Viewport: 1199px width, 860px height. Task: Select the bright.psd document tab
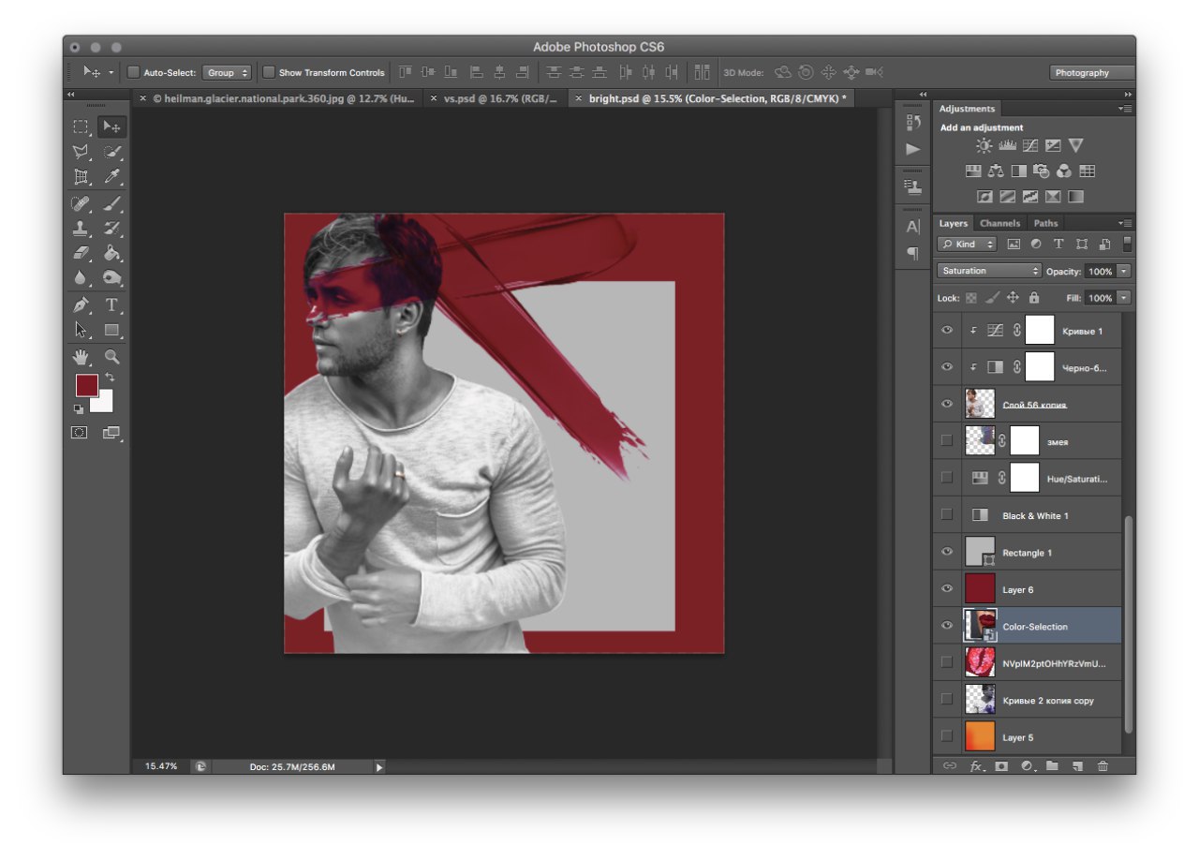point(710,97)
